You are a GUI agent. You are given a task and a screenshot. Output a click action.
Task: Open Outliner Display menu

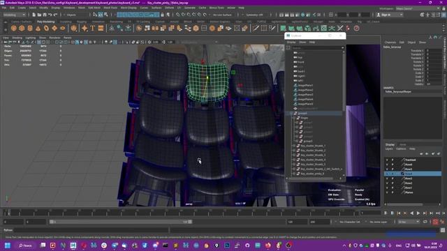pyautogui.click(x=291, y=42)
